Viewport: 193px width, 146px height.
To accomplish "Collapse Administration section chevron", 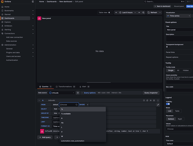I will [x=33, y=45].
